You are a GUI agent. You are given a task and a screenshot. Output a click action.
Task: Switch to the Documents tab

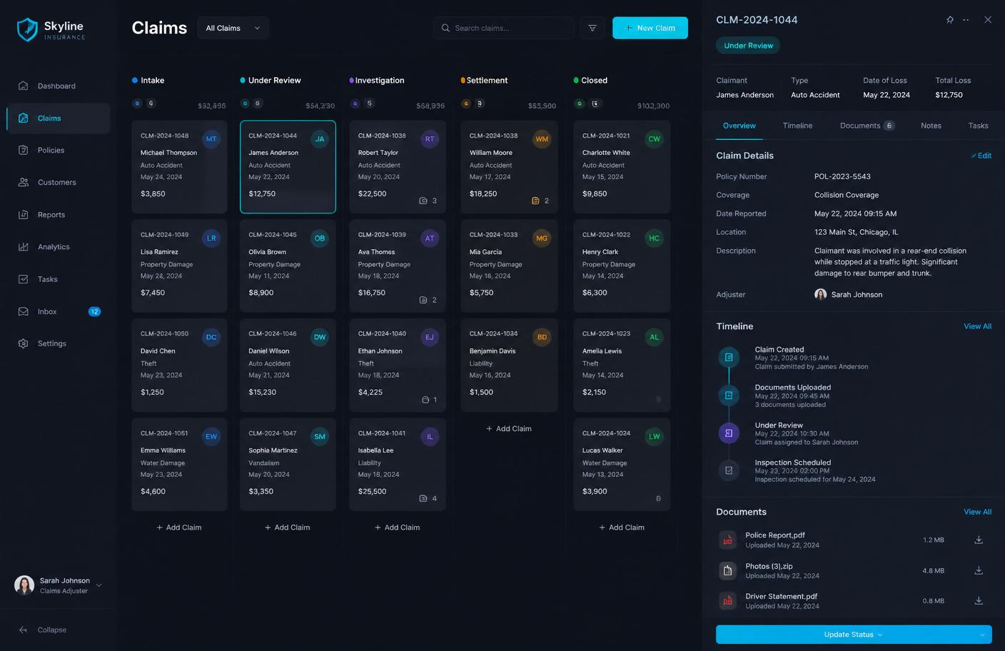(x=867, y=126)
